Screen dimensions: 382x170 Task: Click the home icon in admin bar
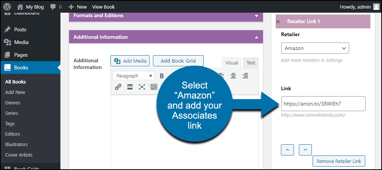pyautogui.click(x=20, y=7)
